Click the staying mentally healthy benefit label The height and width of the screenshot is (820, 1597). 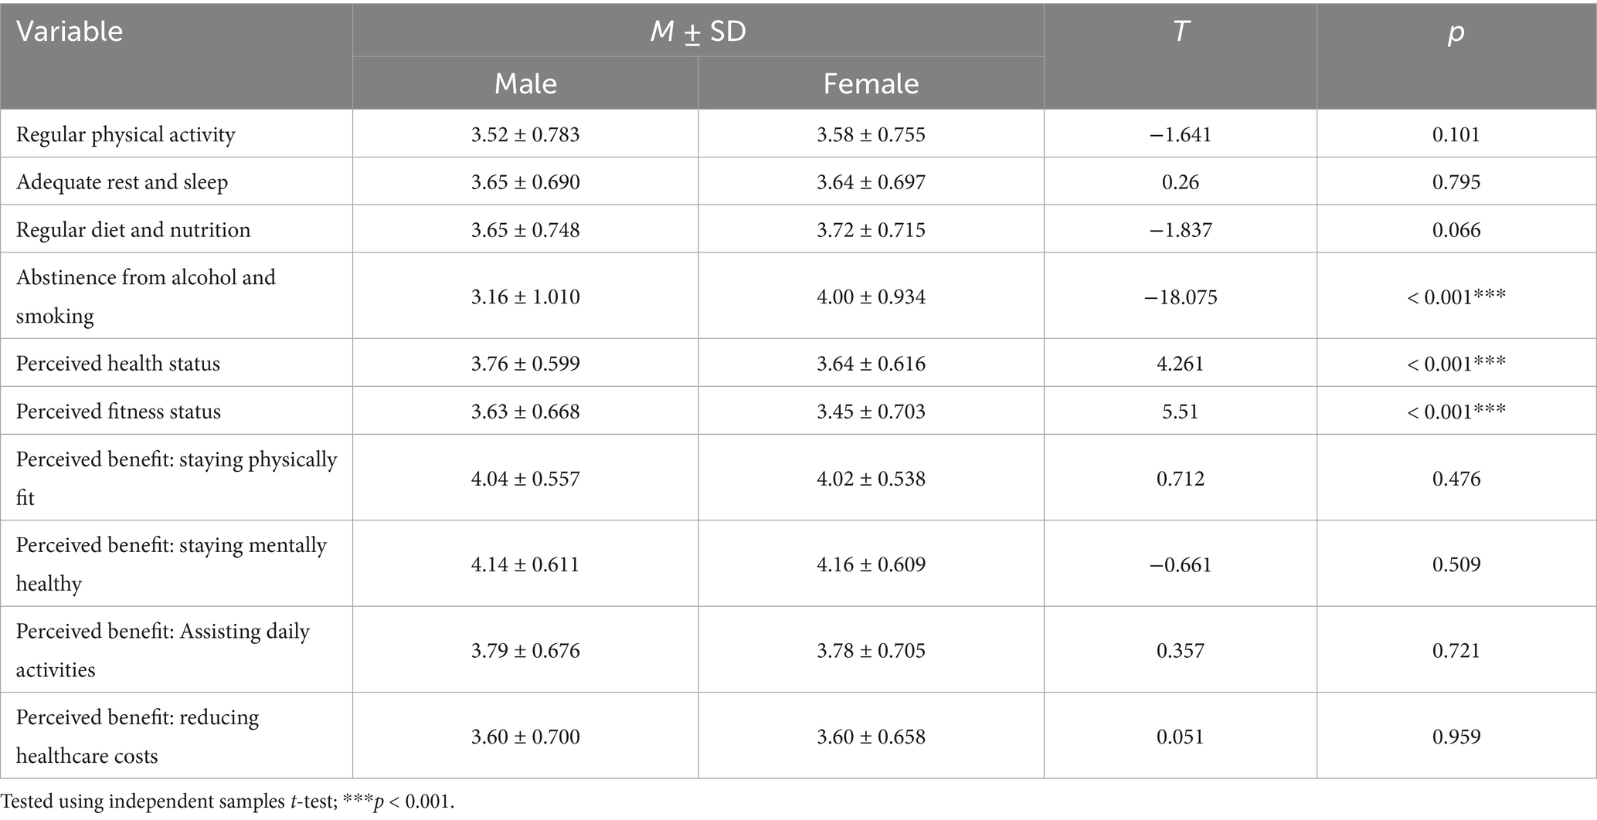[171, 564]
